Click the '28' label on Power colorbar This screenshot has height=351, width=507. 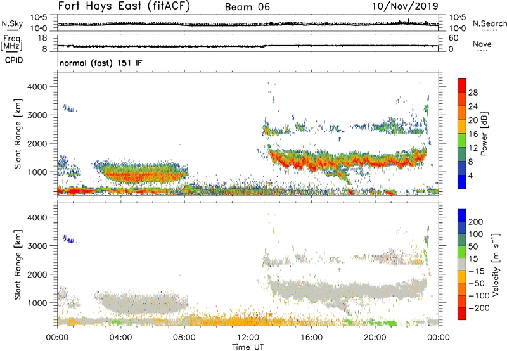coord(473,93)
